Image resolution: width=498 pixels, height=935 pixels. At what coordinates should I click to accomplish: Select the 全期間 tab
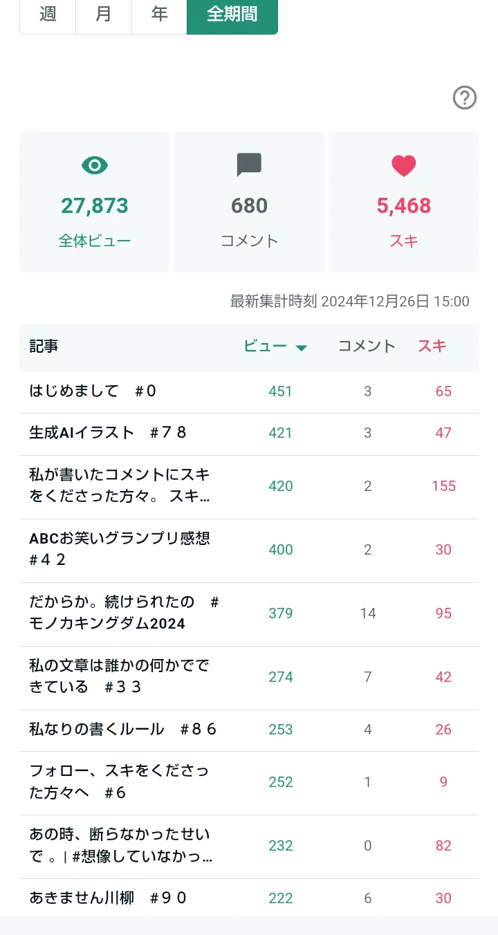pyautogui.click(x=232, y=14)
